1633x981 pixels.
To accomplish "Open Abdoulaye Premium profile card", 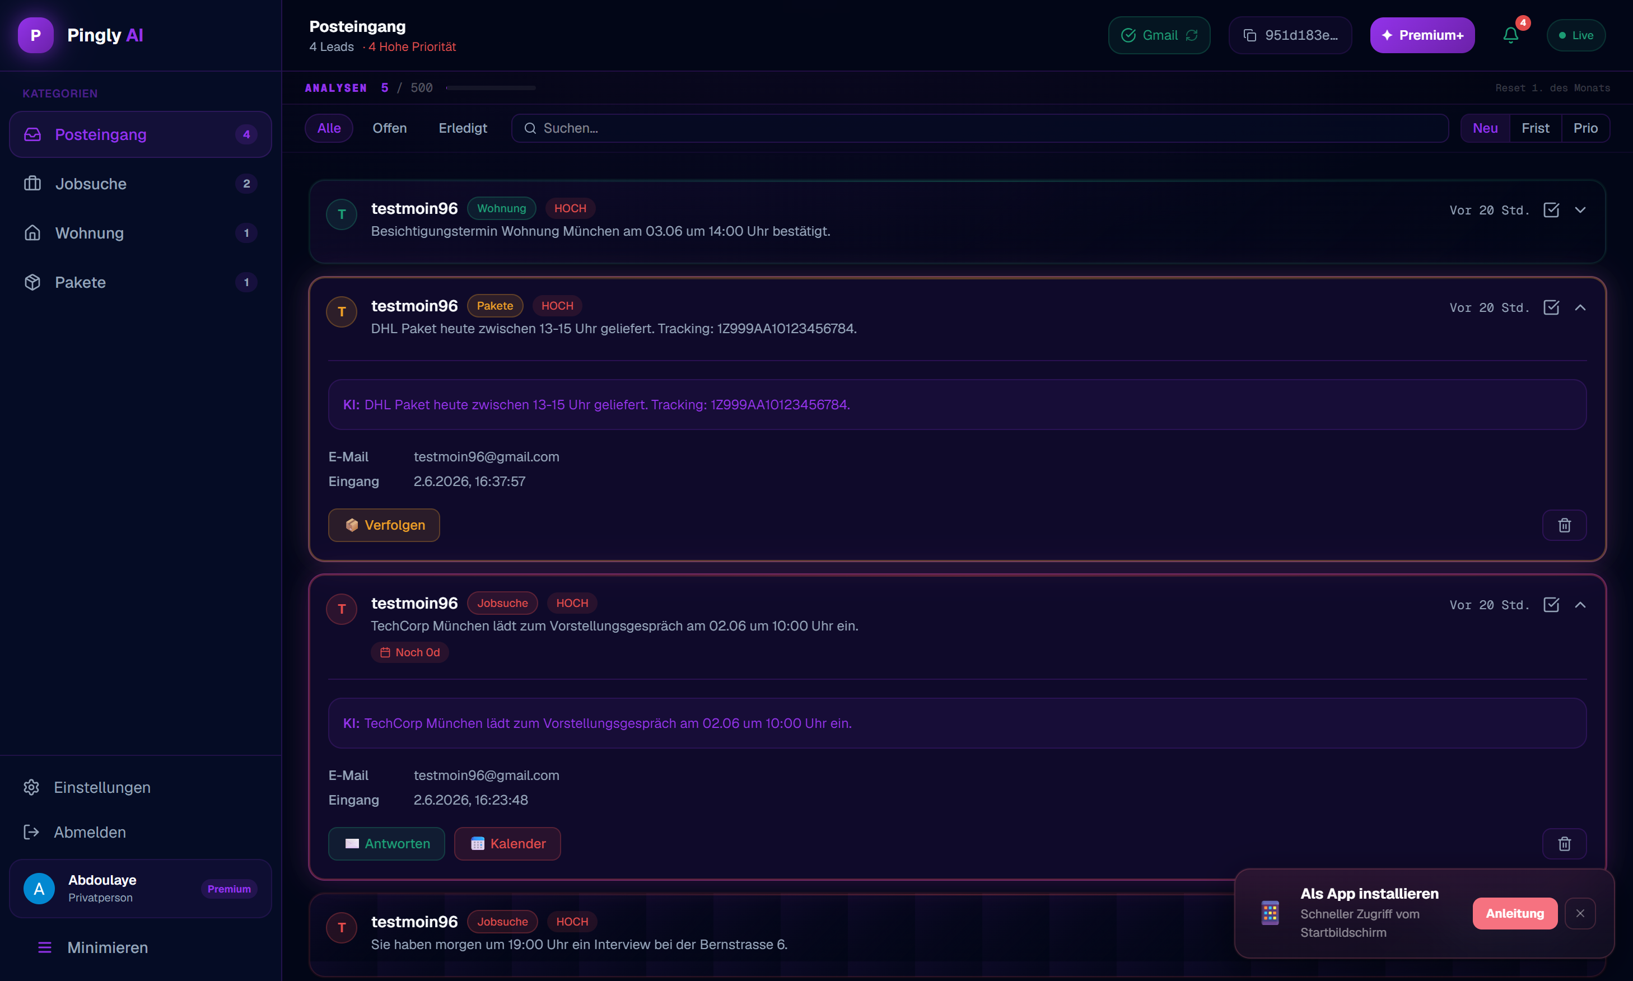I will pos(140,889).
